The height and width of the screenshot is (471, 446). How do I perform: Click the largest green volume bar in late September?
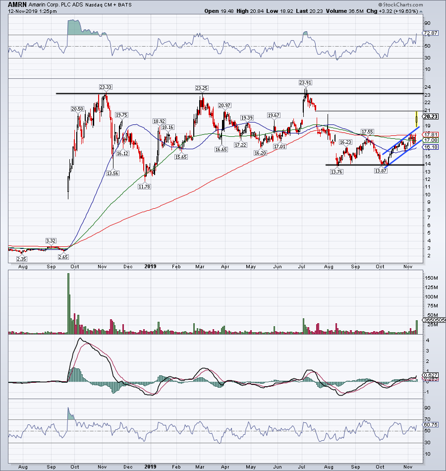point(68,304)
